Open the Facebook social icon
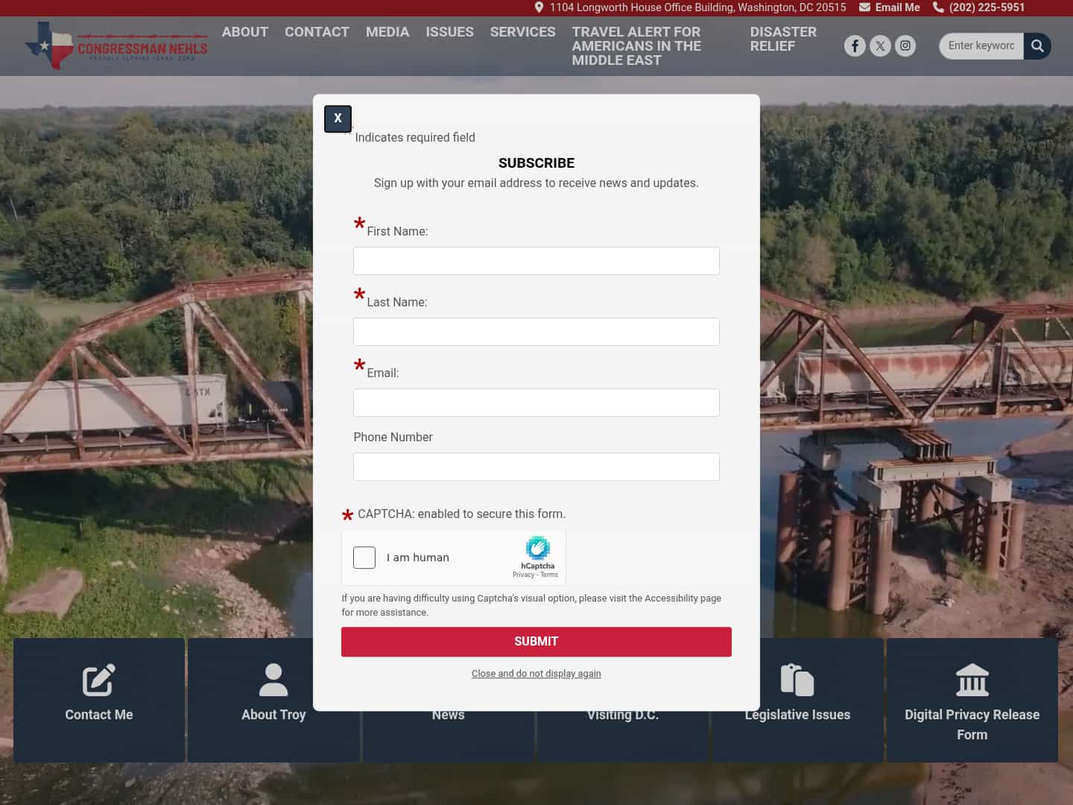 (x=855, y=46)
